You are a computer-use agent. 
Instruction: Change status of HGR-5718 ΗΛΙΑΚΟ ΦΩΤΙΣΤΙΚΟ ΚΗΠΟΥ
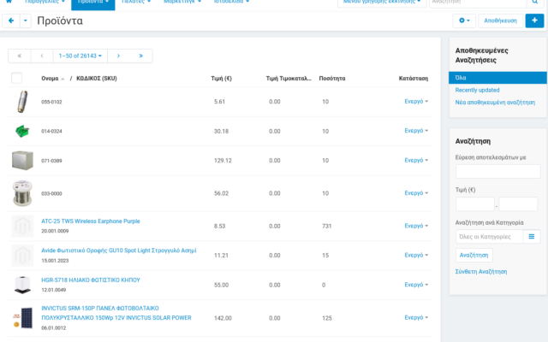coord(416,285)
